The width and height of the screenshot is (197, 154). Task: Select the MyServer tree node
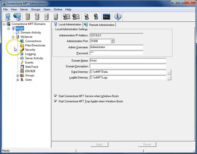[27, 37]
